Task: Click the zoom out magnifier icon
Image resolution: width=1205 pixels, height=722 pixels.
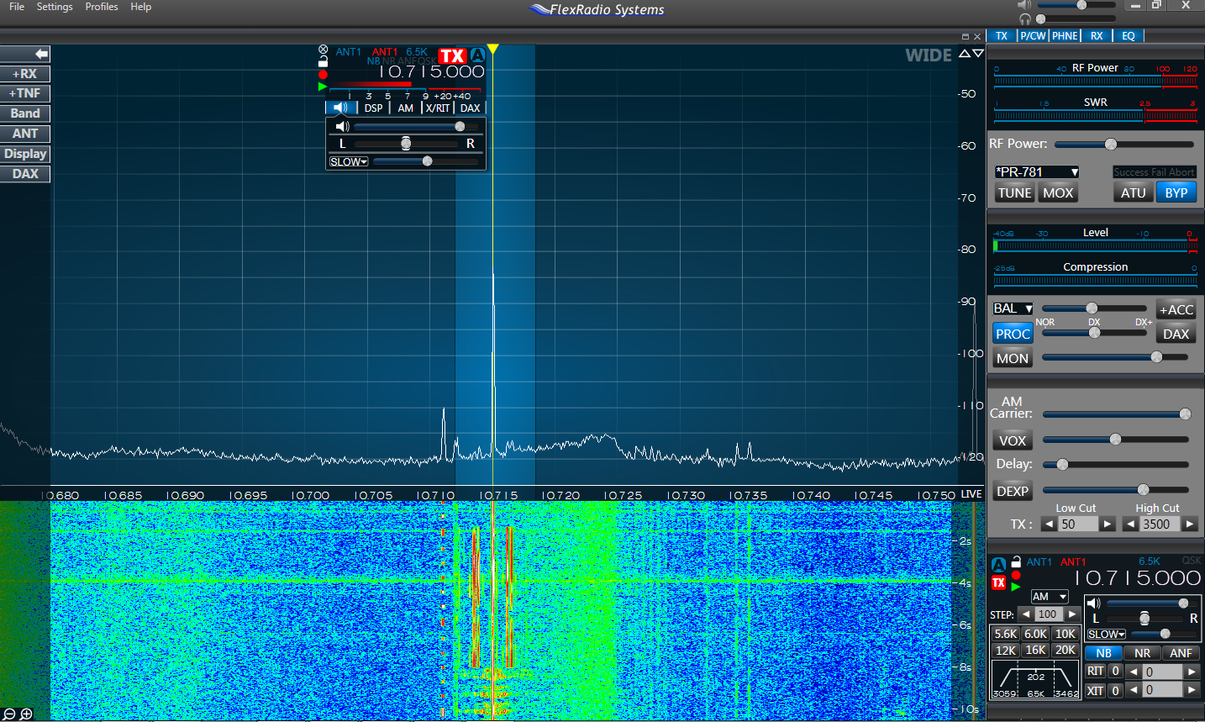Action: point(9,714)
